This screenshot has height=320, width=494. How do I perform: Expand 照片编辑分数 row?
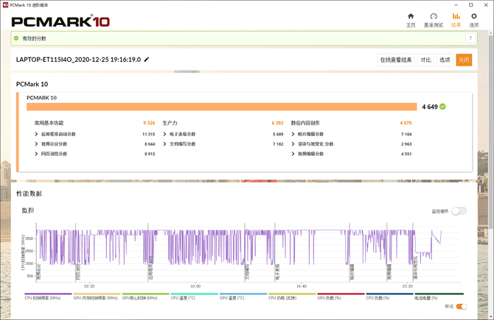pyautogui.click(x=293, y=135)
